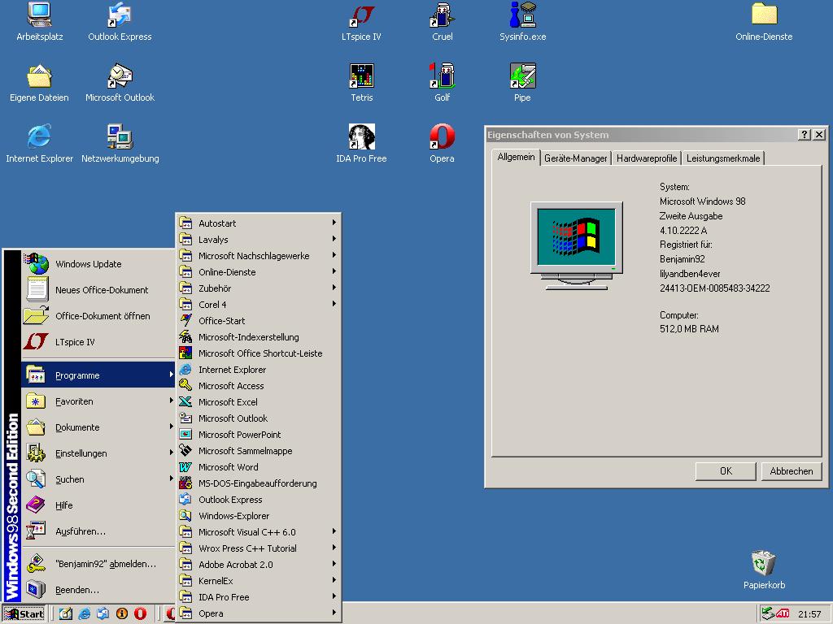Launch IDA Pro Free from the desktop

click(361, 137)
